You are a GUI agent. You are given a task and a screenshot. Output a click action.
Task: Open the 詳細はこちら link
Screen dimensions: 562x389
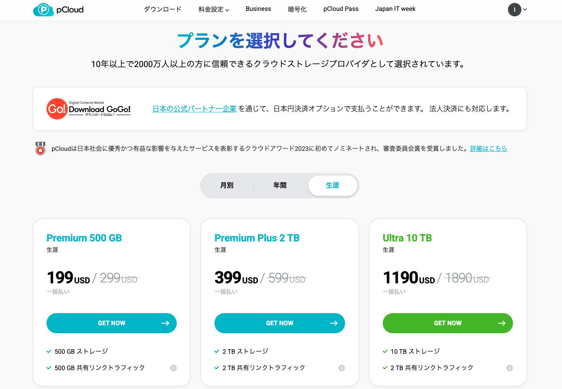(x=489, y=148)
